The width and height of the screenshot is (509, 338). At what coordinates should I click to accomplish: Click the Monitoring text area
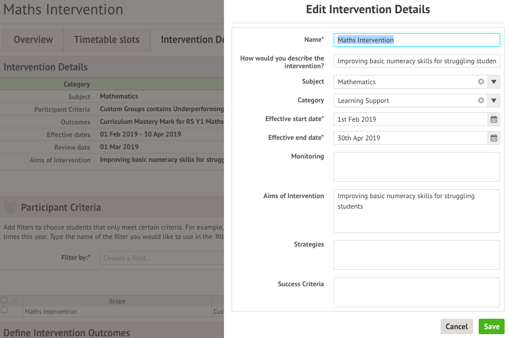(416, 167)
